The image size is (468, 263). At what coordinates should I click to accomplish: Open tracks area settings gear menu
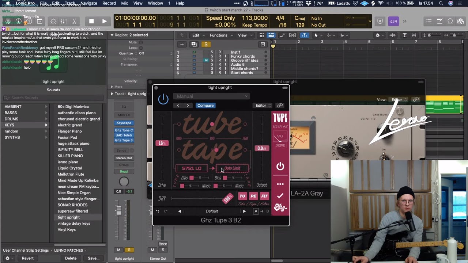(379, 35)
